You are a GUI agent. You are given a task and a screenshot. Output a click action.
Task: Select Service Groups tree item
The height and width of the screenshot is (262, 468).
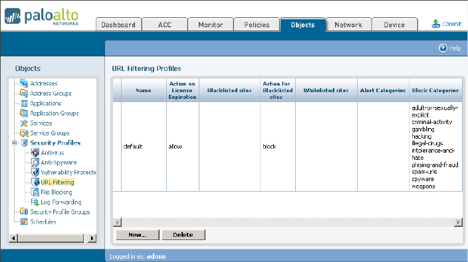pos(50,133)
